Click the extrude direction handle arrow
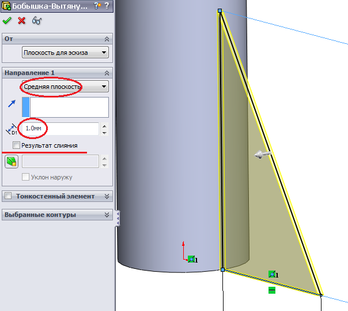 (263, 154)
